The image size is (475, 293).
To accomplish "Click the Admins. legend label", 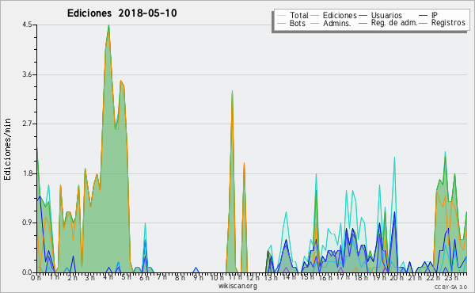I will point(337,23).
